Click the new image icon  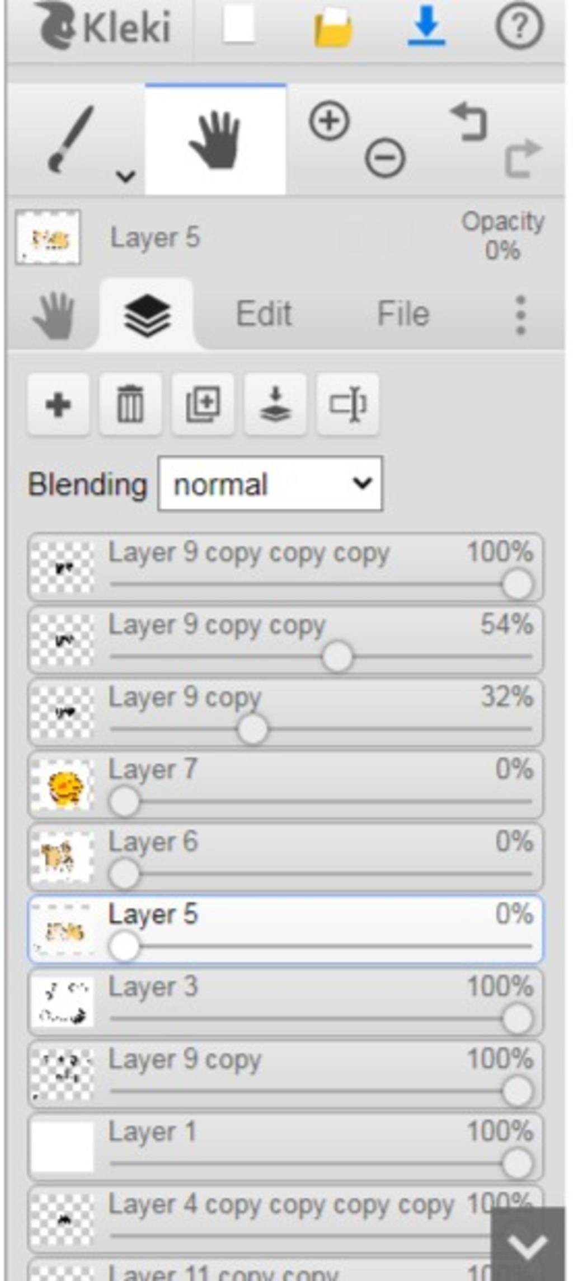(239, 25)
